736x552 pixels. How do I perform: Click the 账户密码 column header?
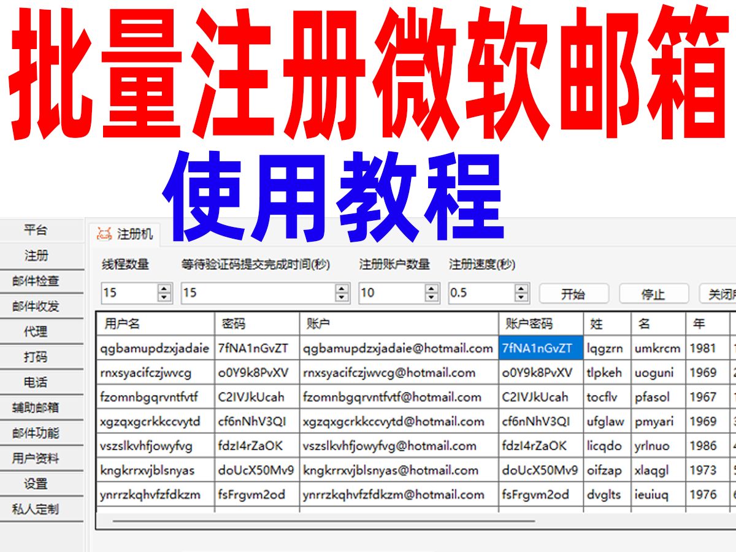(542, 323)
